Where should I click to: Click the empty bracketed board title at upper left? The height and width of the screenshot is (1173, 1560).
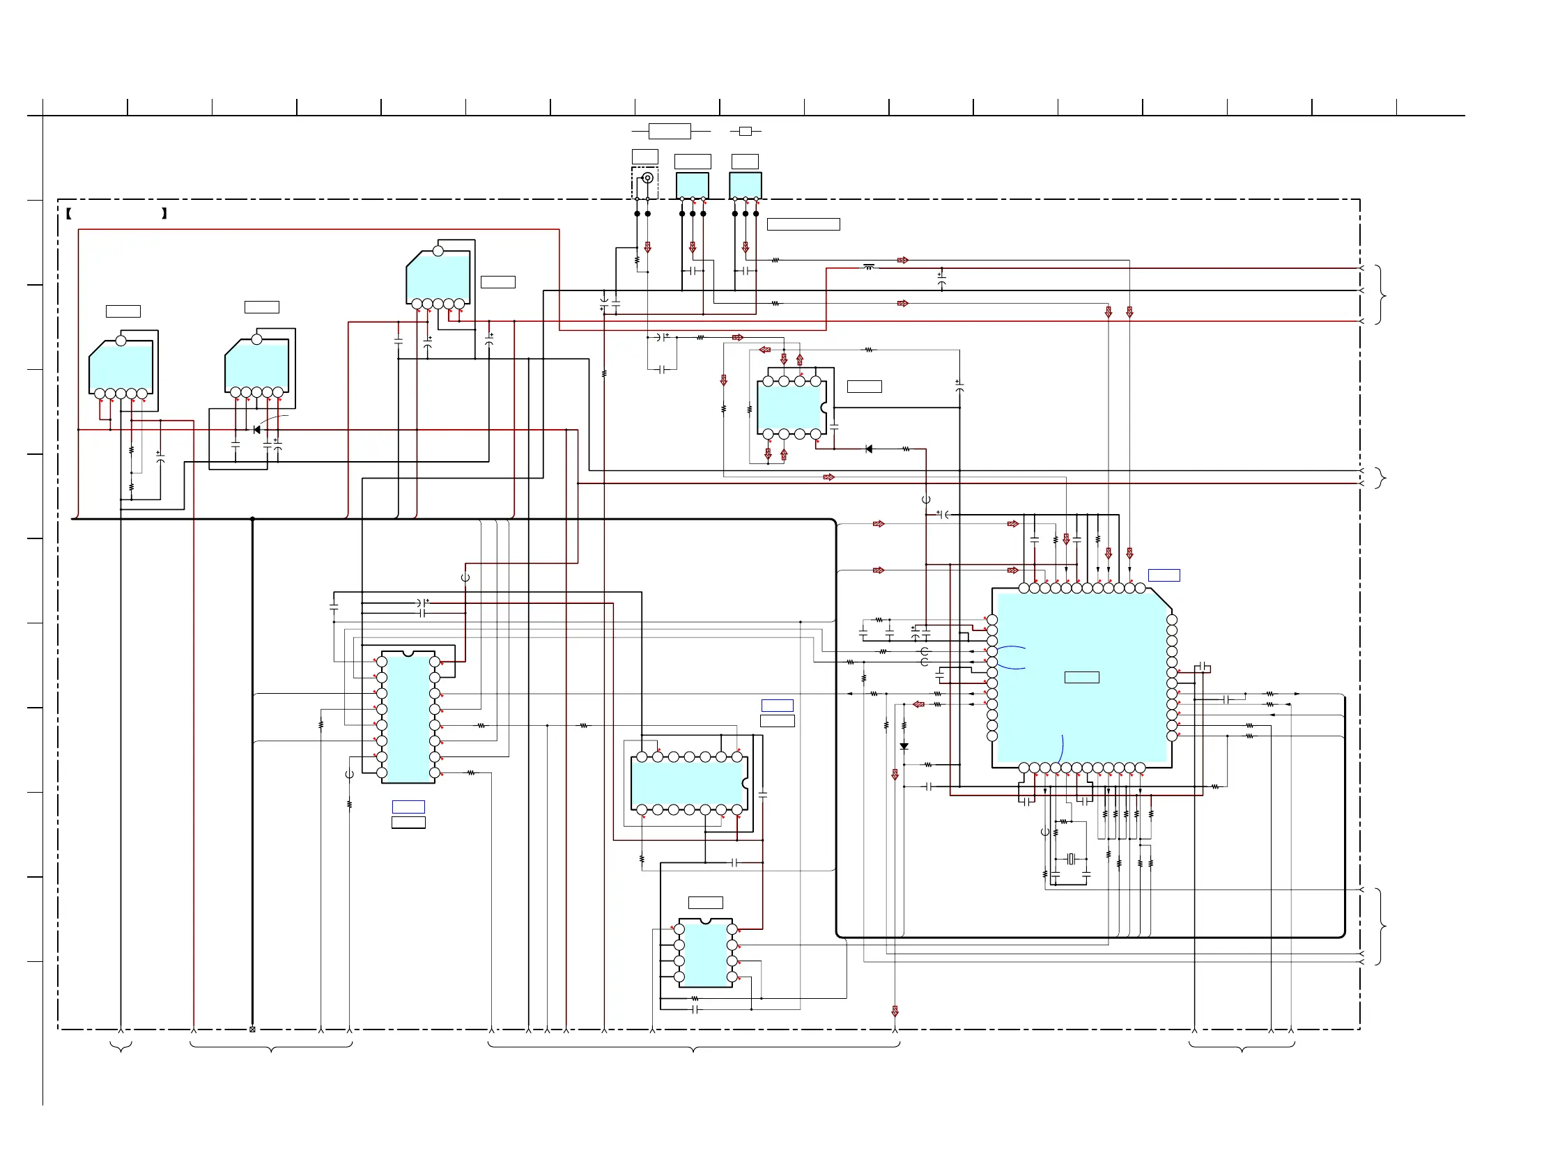(116, 214)
